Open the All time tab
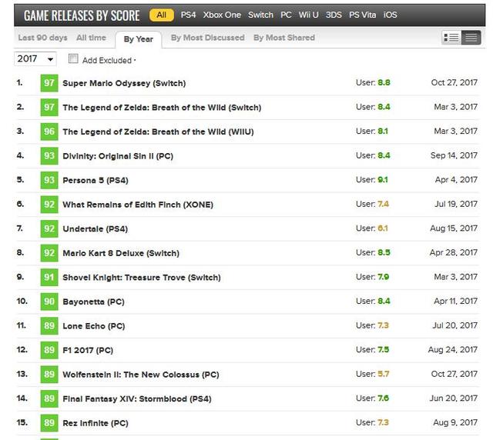The width and height of the screenshot is (493, 440). point(91,38)
